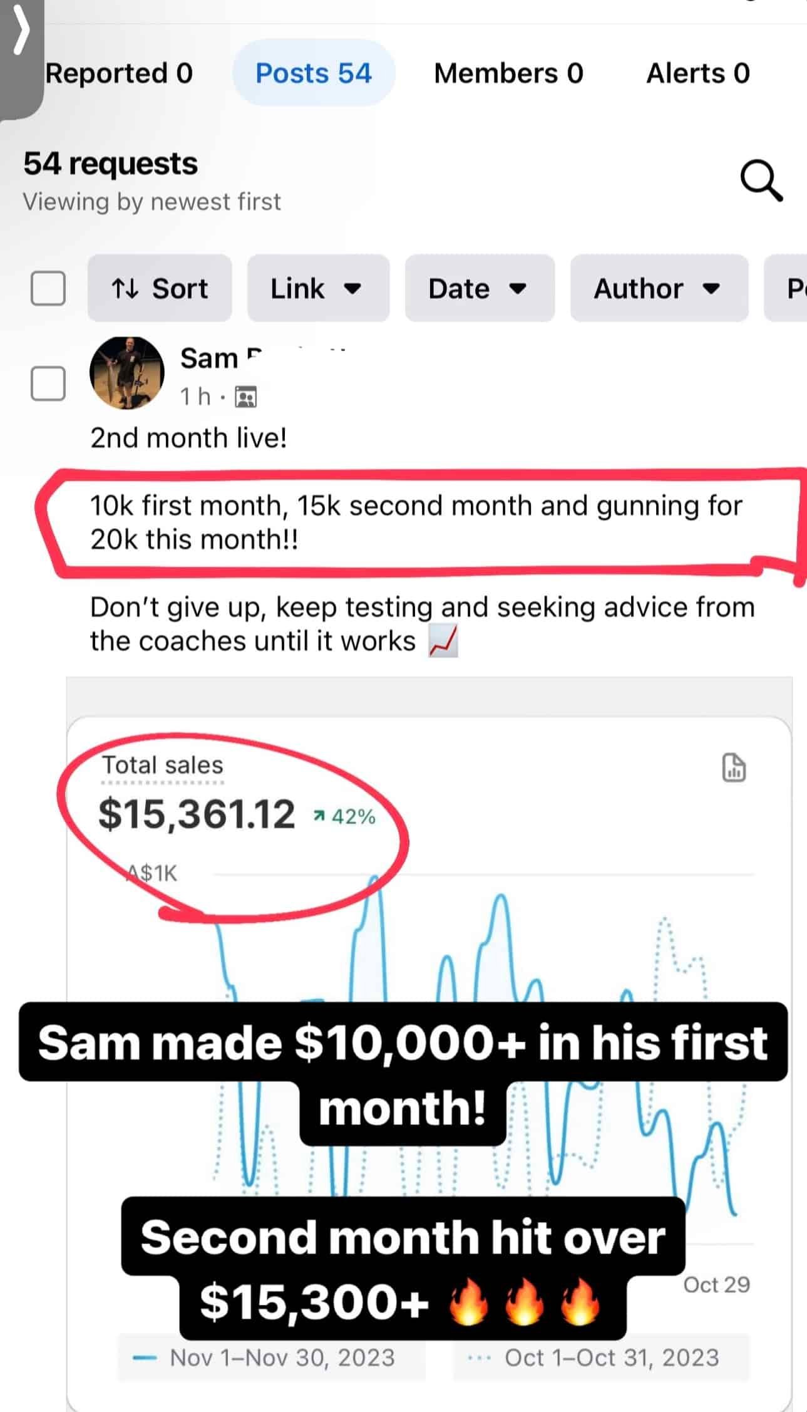Go to the Alerts 0 tab
This screenshot has width=807, height=1412.
(697, 73)
